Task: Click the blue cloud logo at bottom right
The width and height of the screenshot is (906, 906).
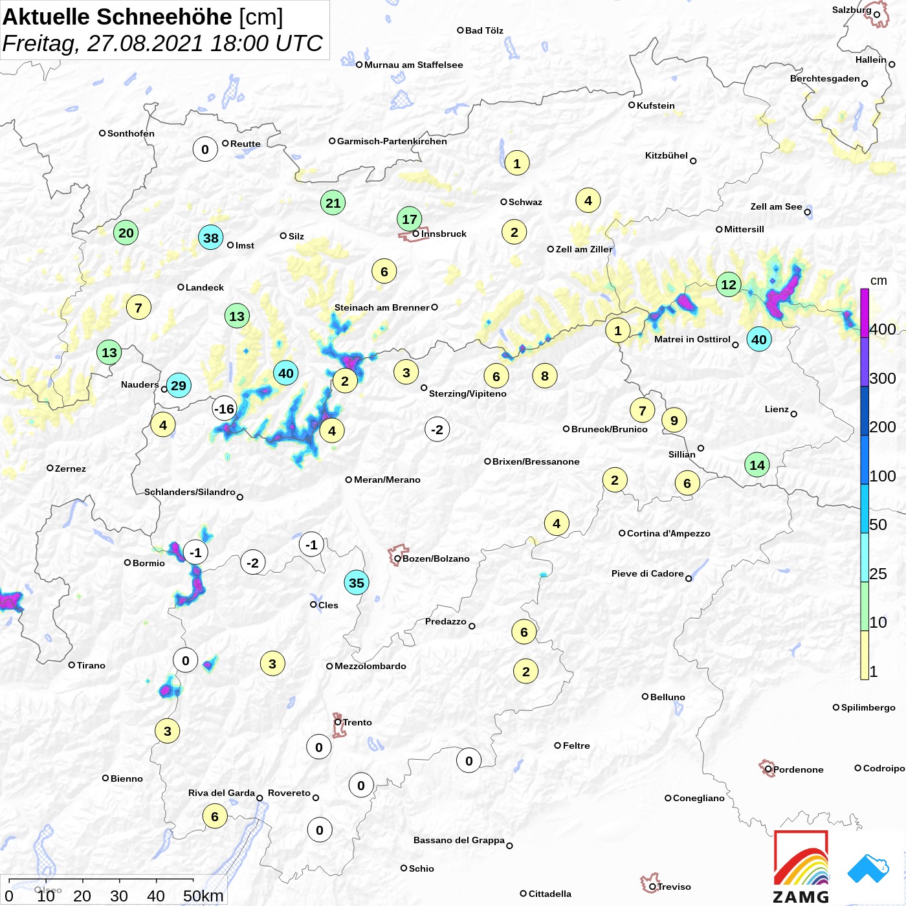Action: click(868, 868)
